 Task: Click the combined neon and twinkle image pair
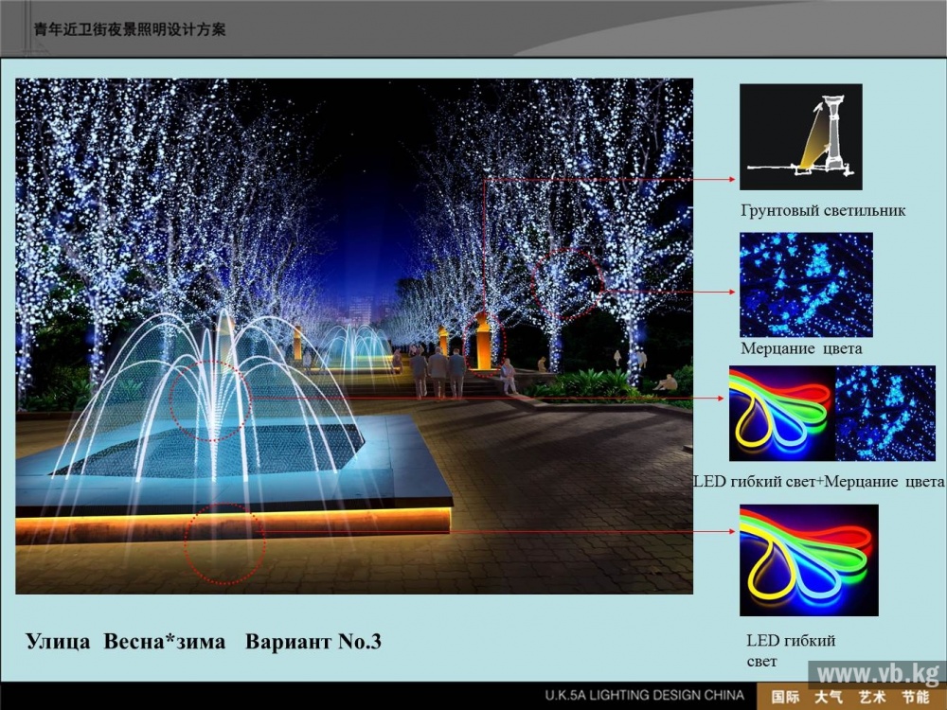(832, 414)
